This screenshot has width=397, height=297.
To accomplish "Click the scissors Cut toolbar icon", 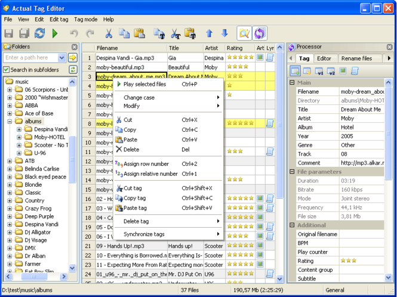I will pos(109,33).
